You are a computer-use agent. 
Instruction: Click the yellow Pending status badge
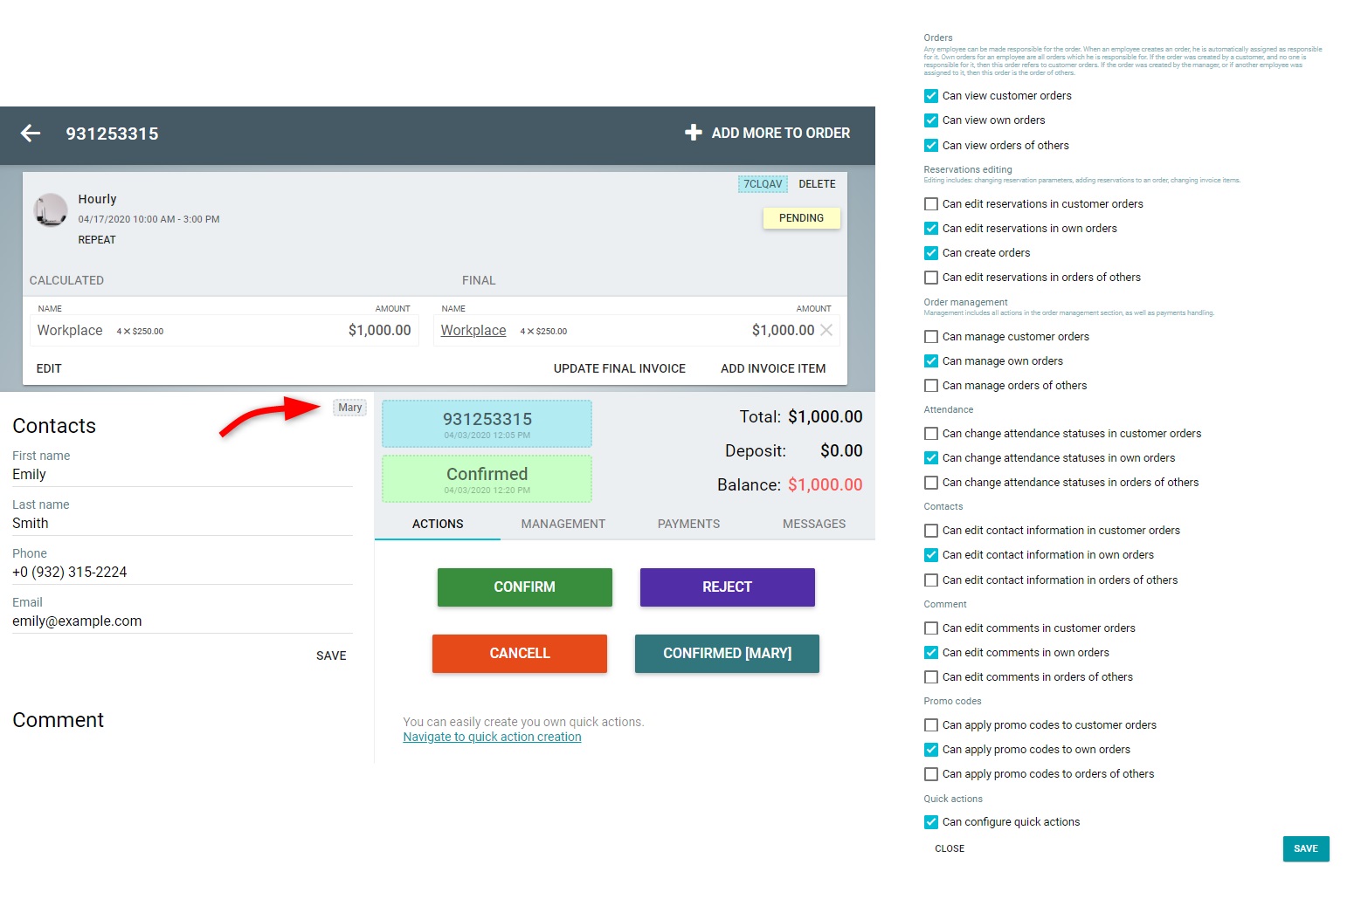click(x=801, y=218)
